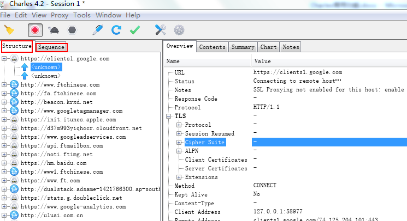This screenshot has height=221, width=407.
Task: Expand the http://beacon.krxd.net node
Action: (4, 102)
